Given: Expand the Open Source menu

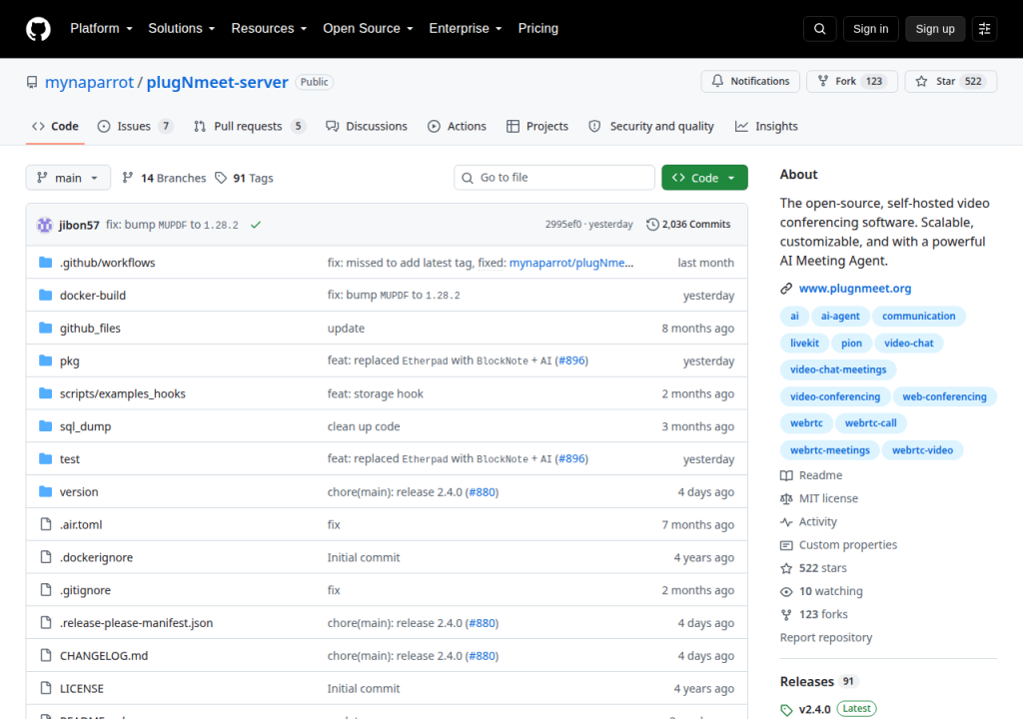Looking at the screenshot, I should pyautogui.click(x=368, y=29).
